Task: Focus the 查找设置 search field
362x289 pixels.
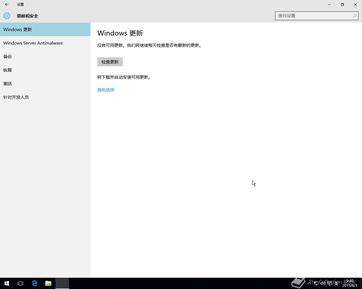Action: click(316, 16)
